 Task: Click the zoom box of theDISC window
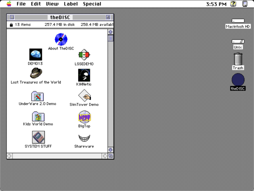[108, 17]
